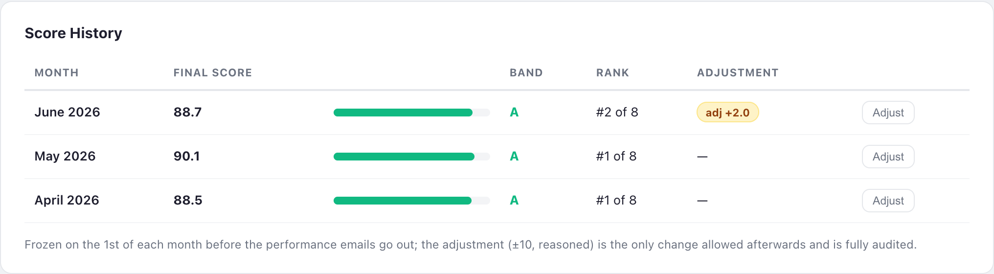Click the 88.5 final score value
Image resolution: width=994 pixels, height=274 pixels.
tap(188, 200)
